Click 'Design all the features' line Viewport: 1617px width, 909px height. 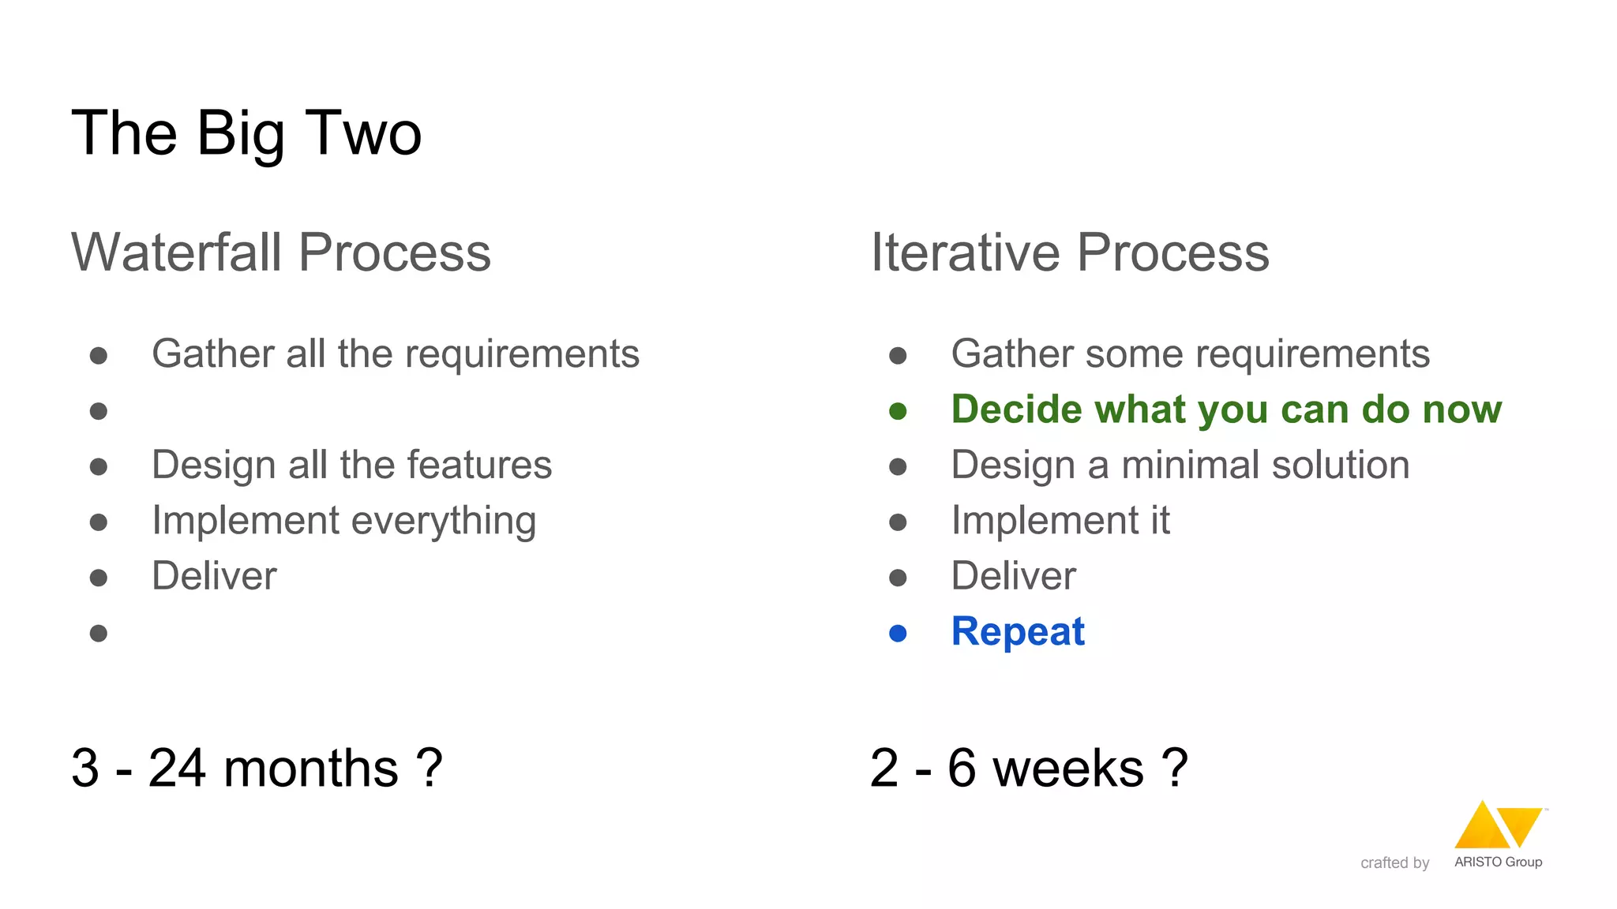click(352, 464)
